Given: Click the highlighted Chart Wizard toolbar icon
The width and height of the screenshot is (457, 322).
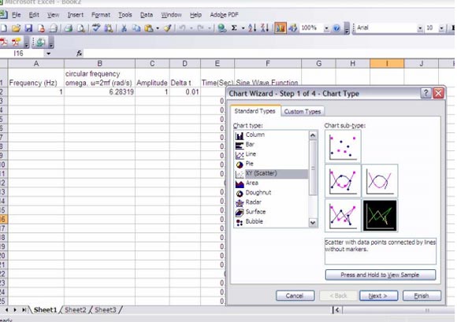Looking at the screenshot, I should pyautogui.click(x=280, y=28).
